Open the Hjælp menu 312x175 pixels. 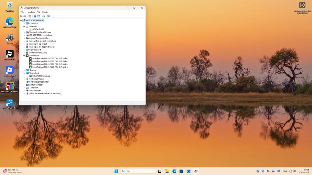45,12
